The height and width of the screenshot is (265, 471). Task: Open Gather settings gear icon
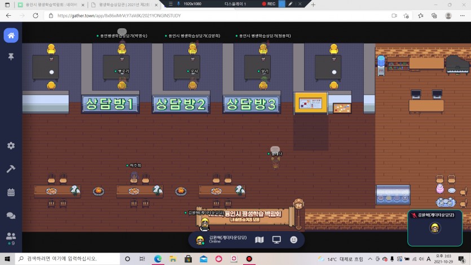coord(11,145)
